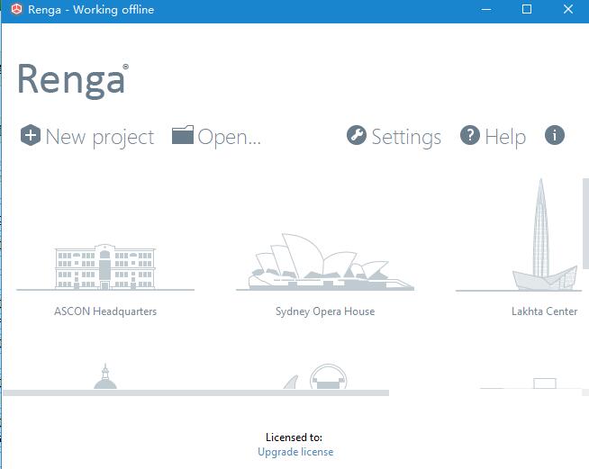Open the info (i) about icon
Viewport: 589px width, 469px height.
[555, 135]
